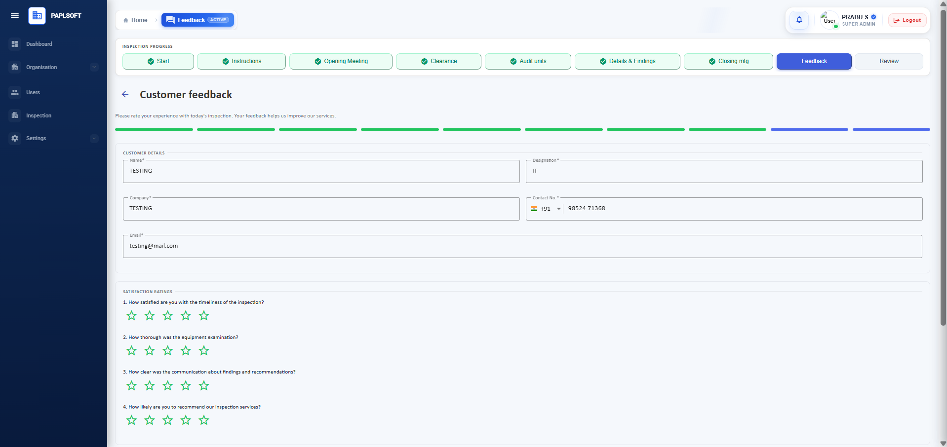
Task: Rate equipment examination four stars
Action: pyautogui.click(x=186, y=351)
